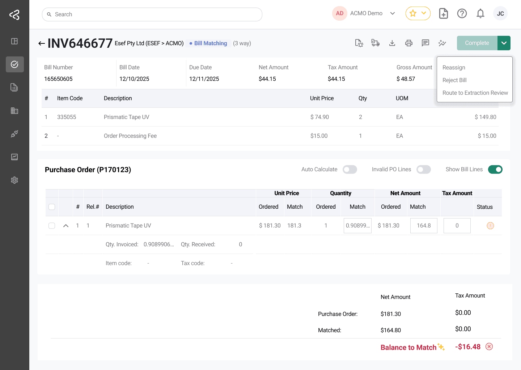This screenshot has height=370, width=521.
Task: Open the comments panel
Action: pyautogui.click(x=425, y=43)
